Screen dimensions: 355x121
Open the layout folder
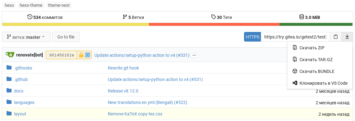pos(20,114)
